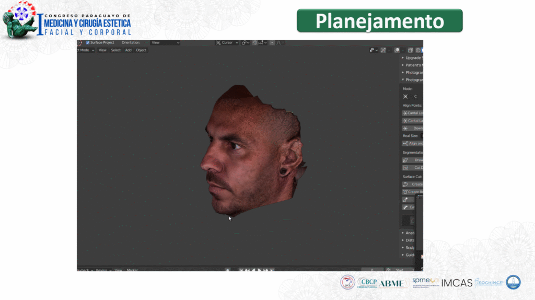Click the Create Bezier button
Image resolution: width=535 pixels, height=300 pixels.
tap(413, 192)
